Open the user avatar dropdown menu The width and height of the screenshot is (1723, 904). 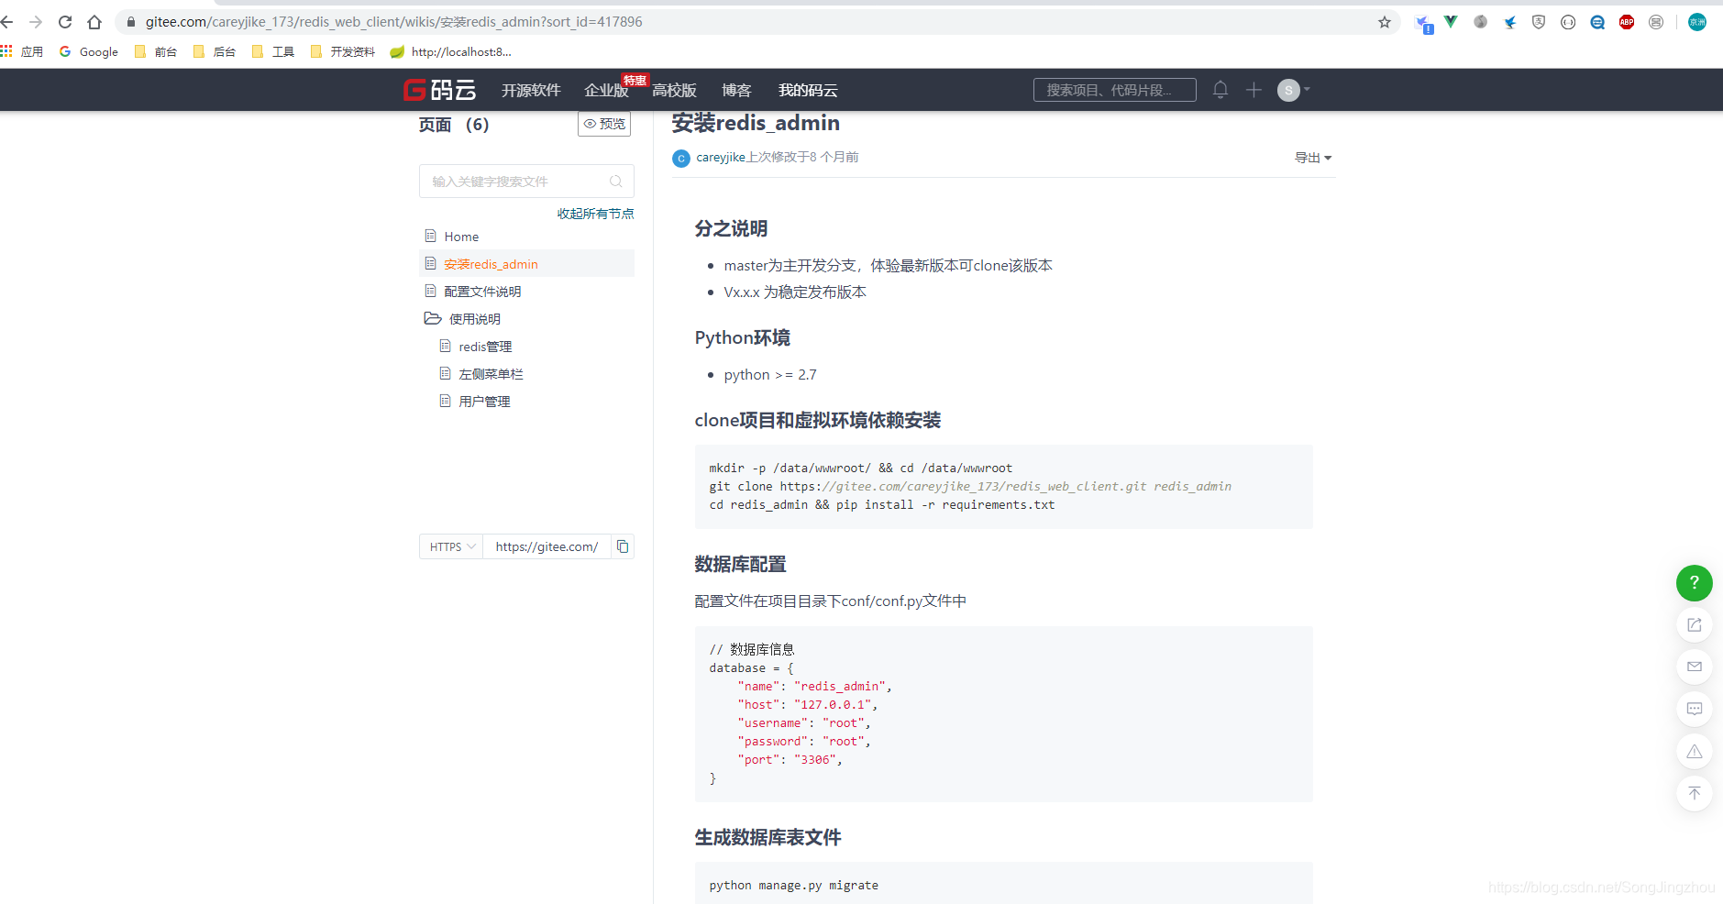pyautogui.click(x=1293, y=90)
